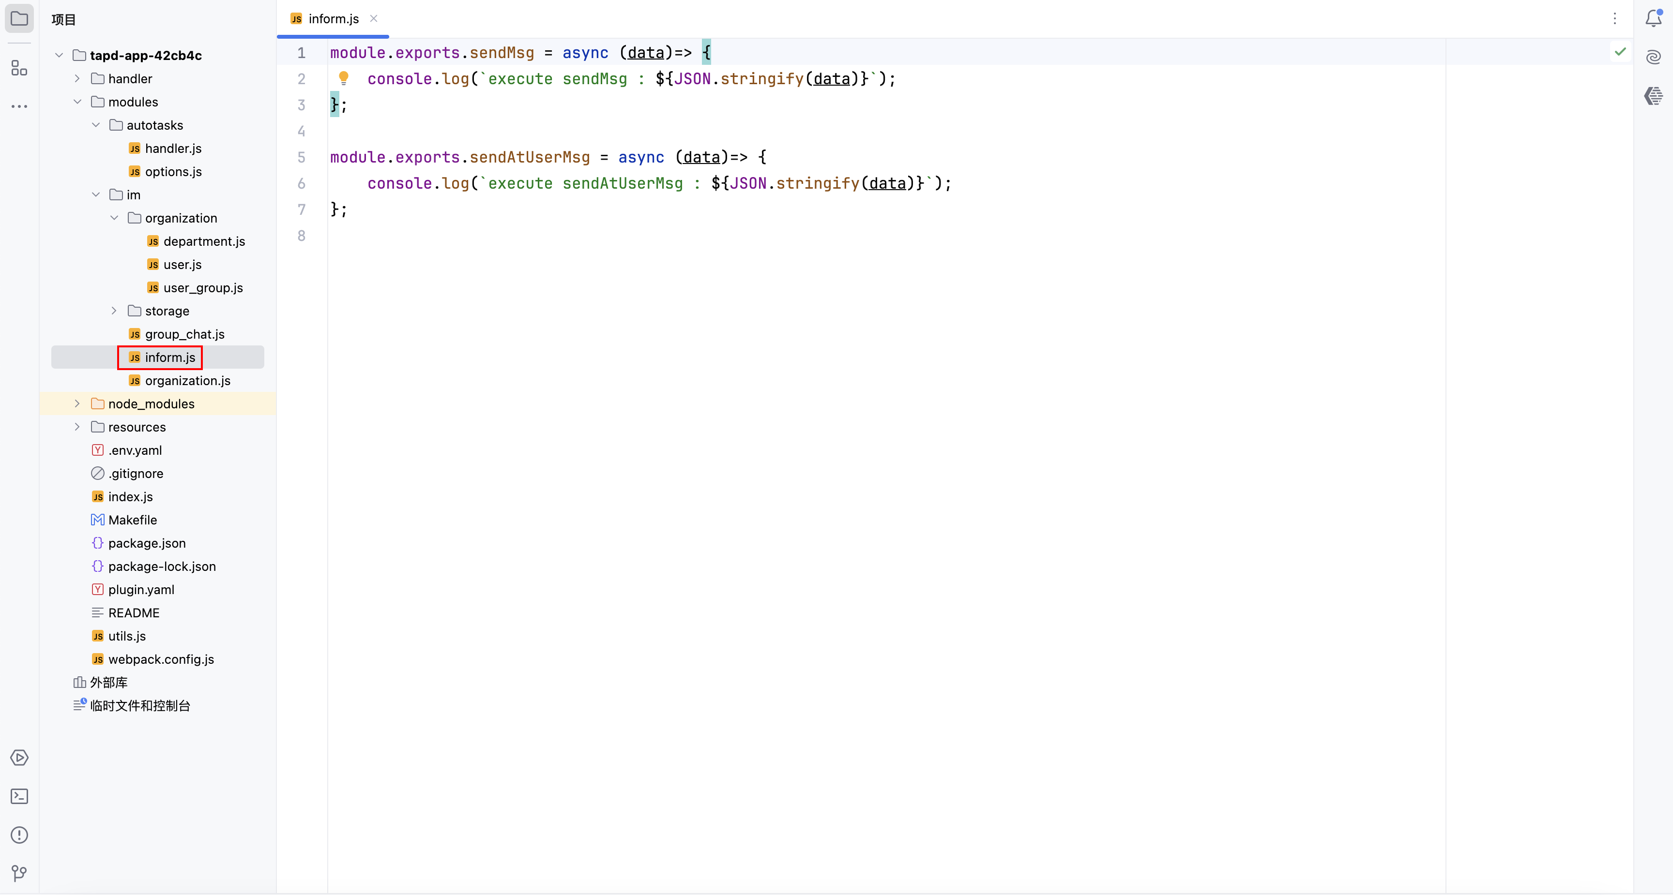Collapse the tapd-app-42cb4c root folder
The width and height of the screenshot is (1673, 895).
59,55
